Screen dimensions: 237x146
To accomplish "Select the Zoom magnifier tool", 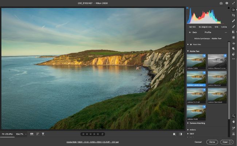I will click(x=233, y=116).
